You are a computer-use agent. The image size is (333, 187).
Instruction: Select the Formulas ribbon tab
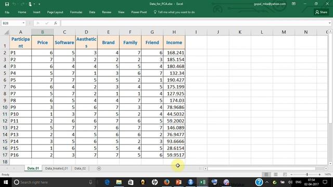click(76, 12)
